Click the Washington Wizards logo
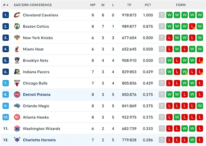 (17, 129)
